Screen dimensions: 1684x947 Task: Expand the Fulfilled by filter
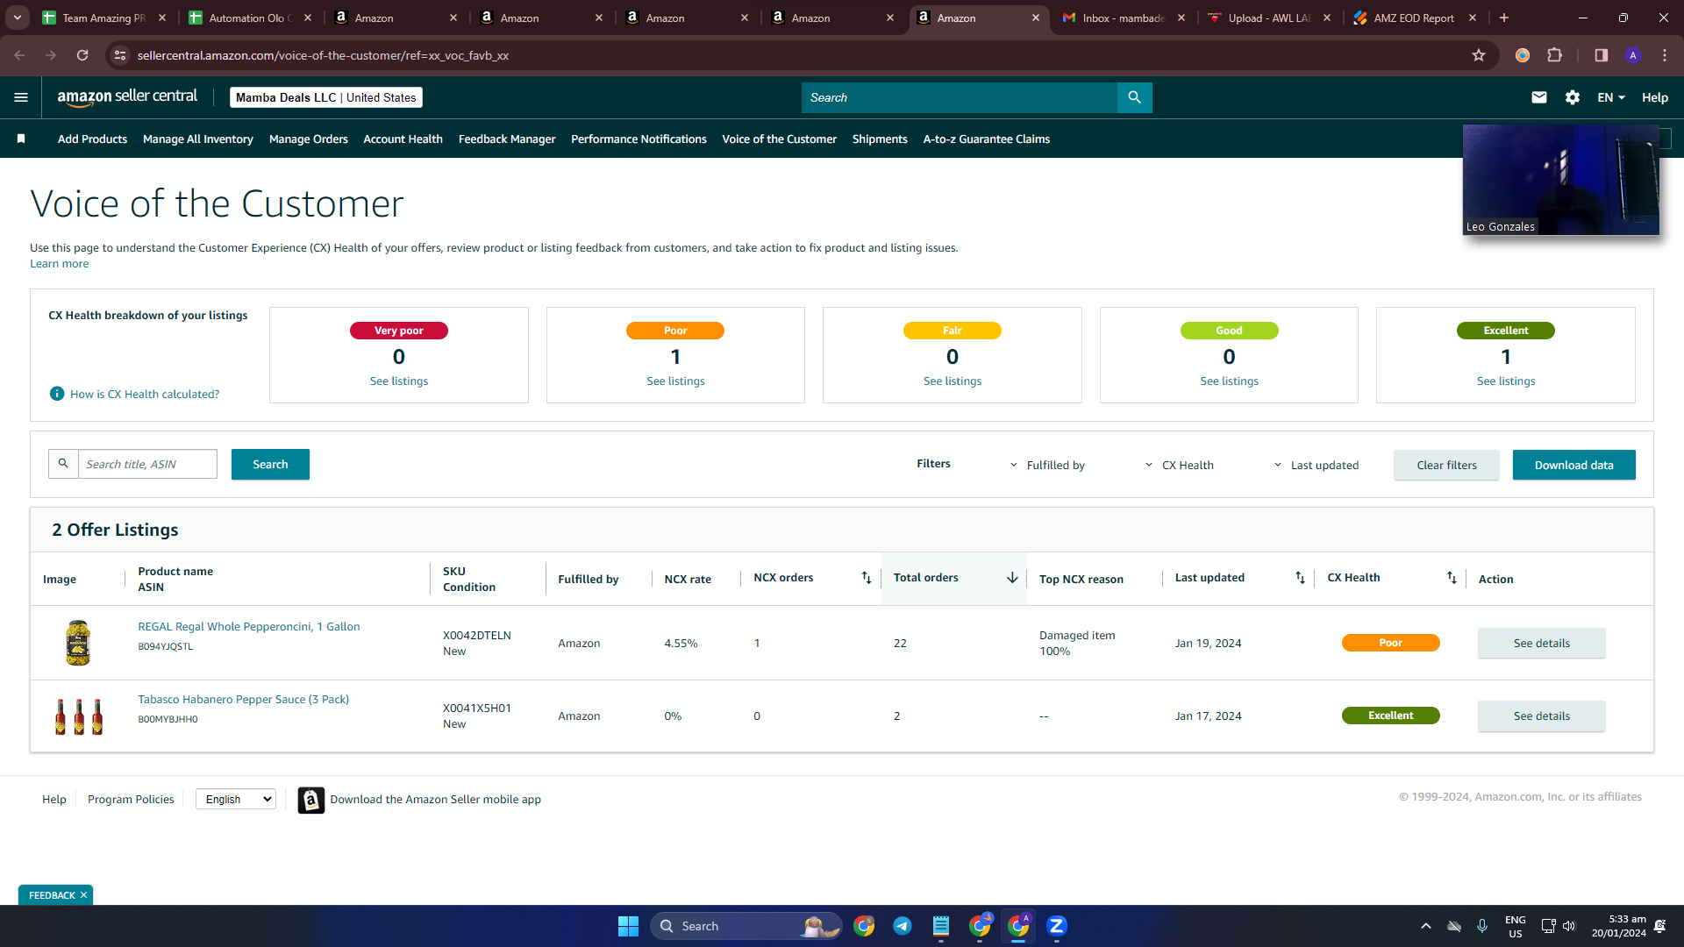tap(1047, 465)
